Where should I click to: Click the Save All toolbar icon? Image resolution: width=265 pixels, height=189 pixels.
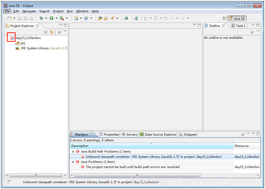(x=26, y=18)
